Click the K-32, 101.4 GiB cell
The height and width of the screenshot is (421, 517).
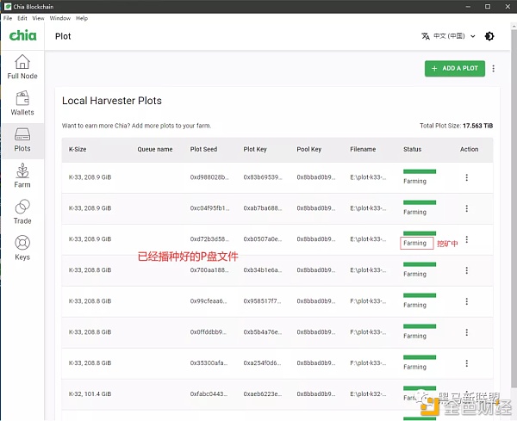click(90, 394)
